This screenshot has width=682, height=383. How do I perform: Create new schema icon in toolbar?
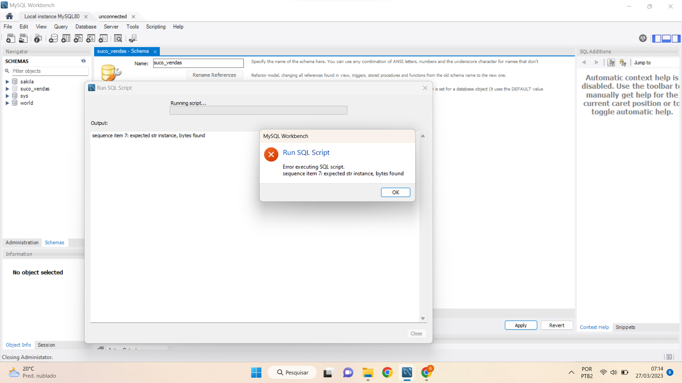(53, 38)
